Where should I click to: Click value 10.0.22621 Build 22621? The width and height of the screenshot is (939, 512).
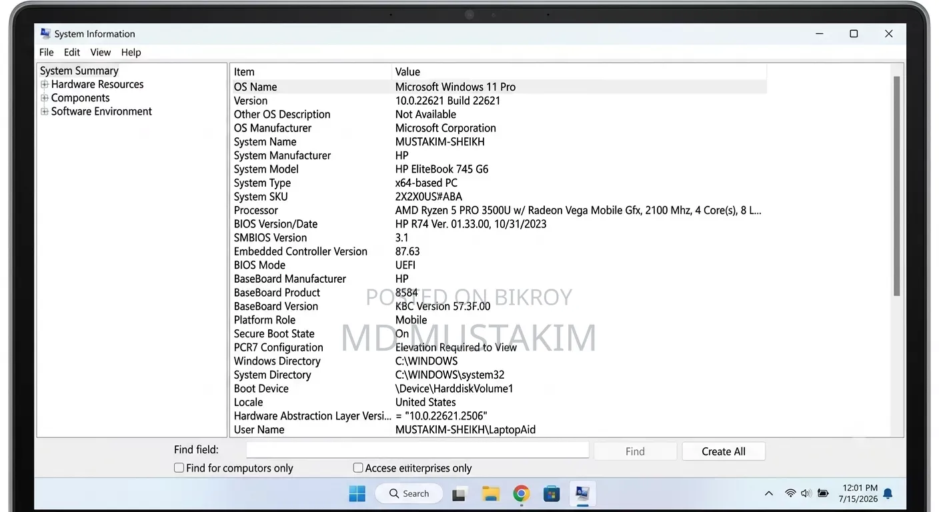click(447, 101)
